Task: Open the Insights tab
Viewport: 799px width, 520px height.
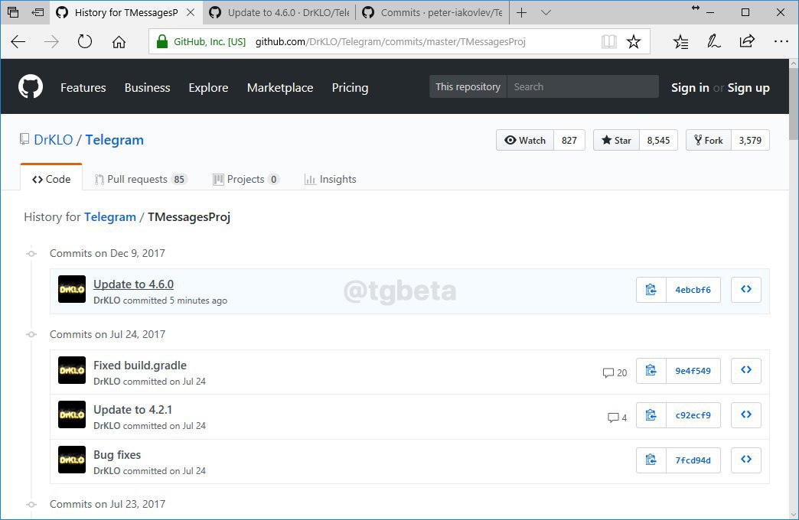Action: [330, 179]
